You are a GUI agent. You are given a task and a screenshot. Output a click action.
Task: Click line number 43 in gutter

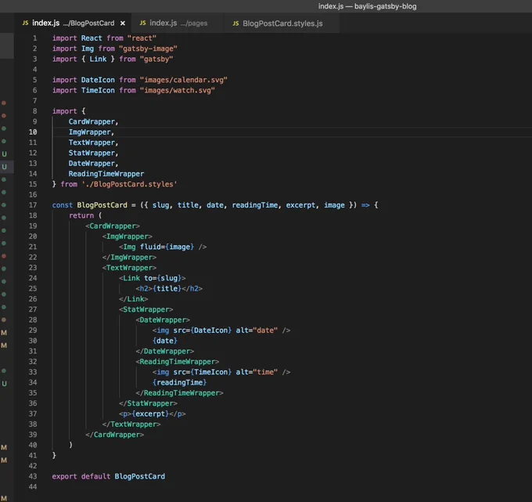click(x=33, y=476)
